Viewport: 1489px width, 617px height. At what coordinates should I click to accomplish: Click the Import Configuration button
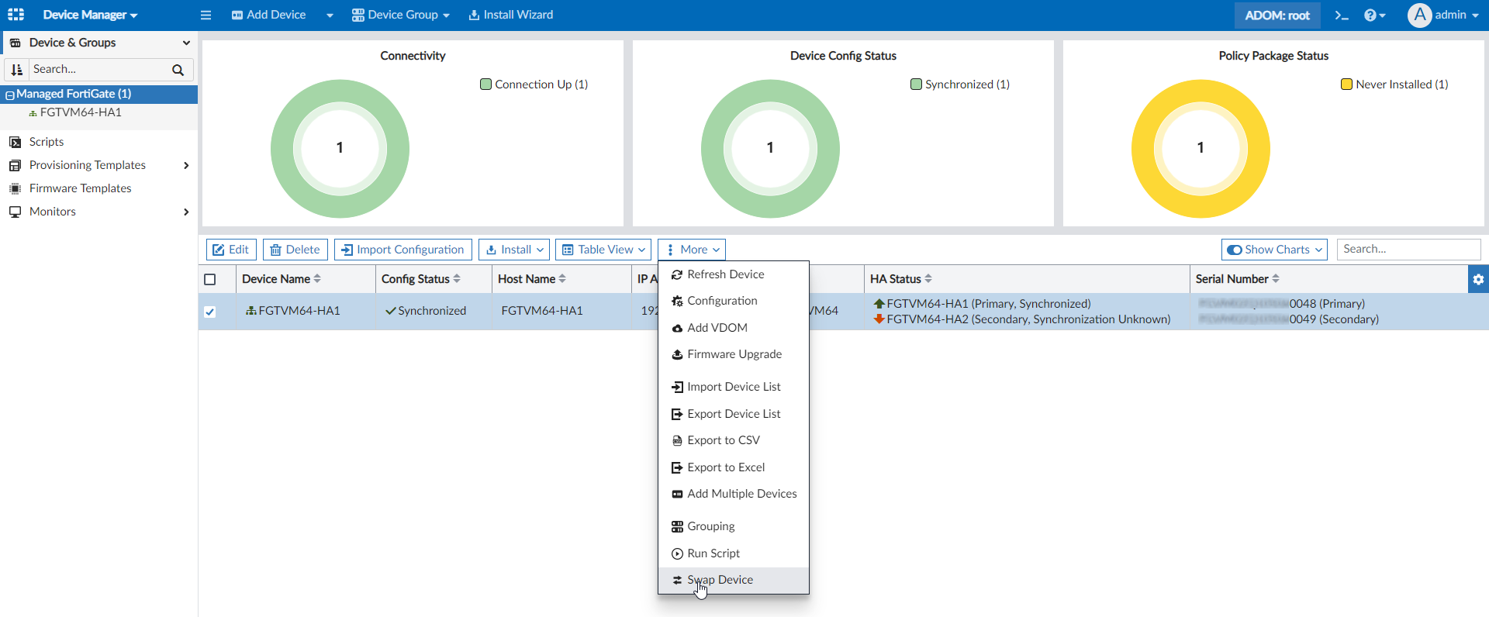(402, 250)
